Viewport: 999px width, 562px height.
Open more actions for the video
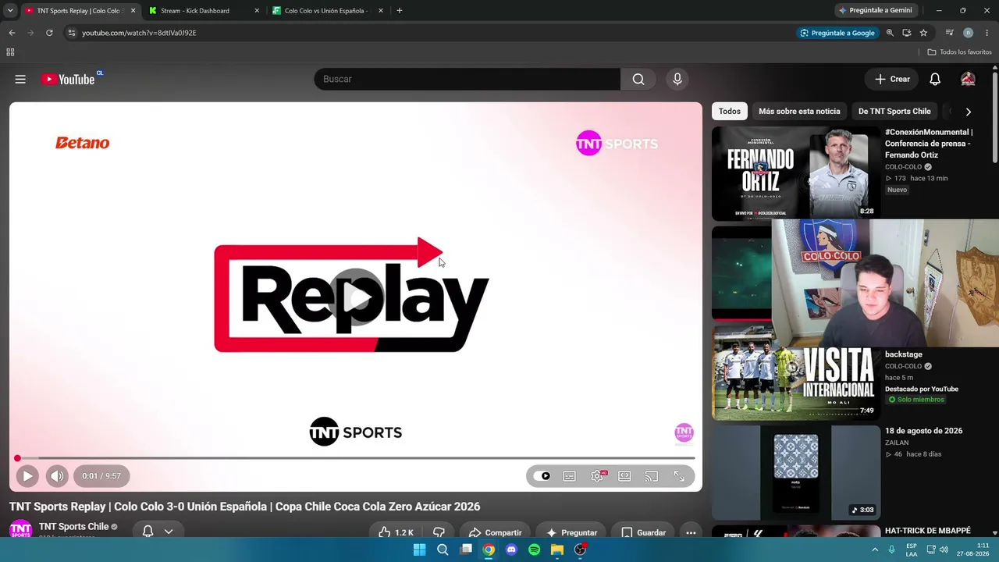pos(691,532)
